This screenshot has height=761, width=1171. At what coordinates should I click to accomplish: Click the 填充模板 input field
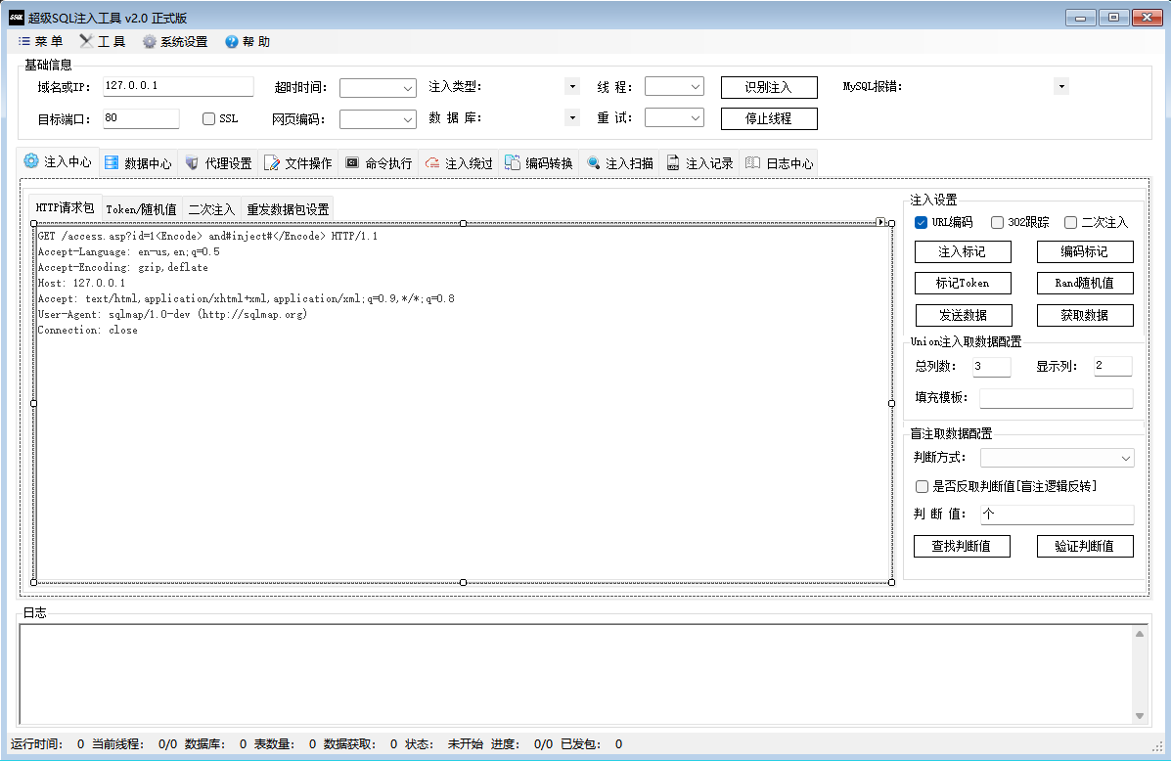[x=1056, y=398]
